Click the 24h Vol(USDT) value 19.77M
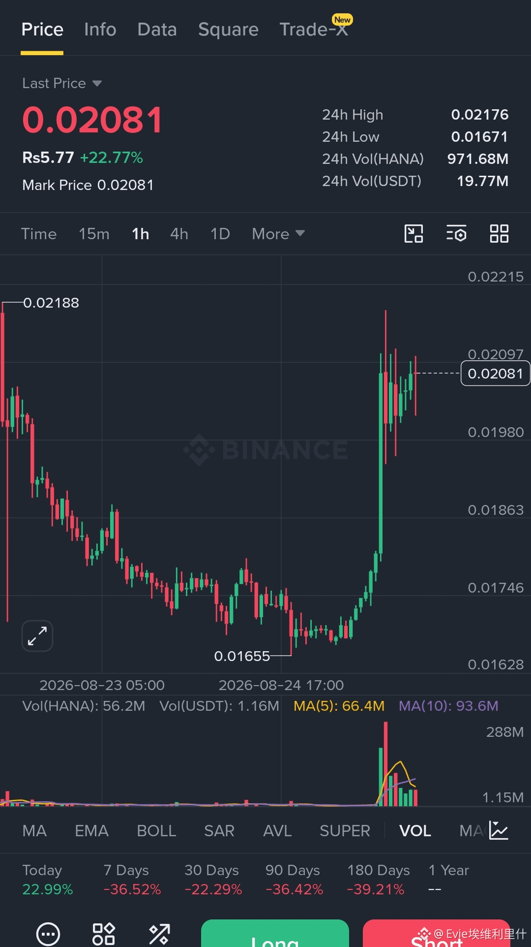 (483, 181)
